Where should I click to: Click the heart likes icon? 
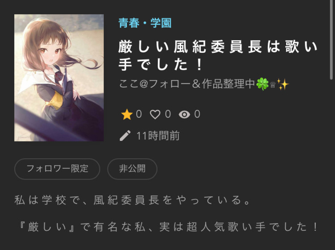tap(155, 115)
